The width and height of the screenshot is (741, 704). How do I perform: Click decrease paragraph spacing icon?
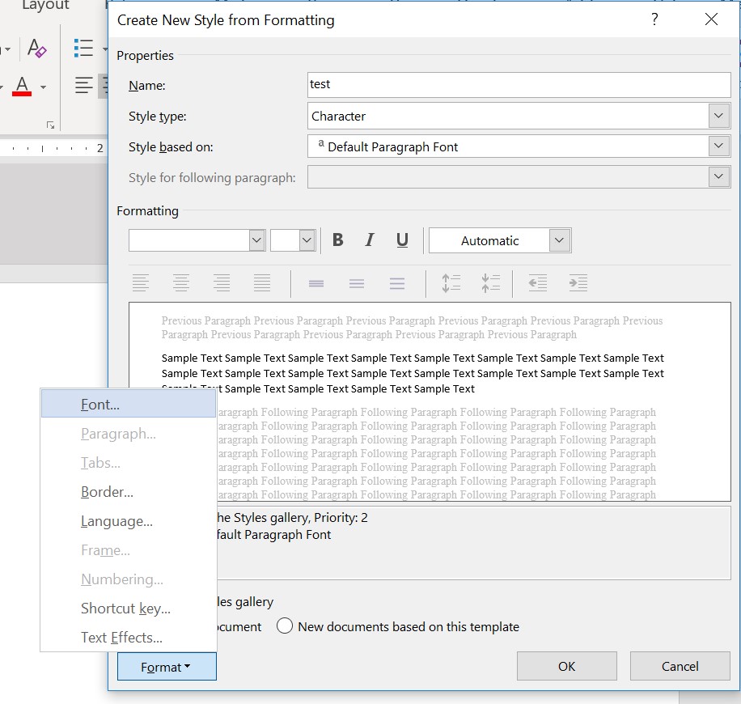[491, 283]
